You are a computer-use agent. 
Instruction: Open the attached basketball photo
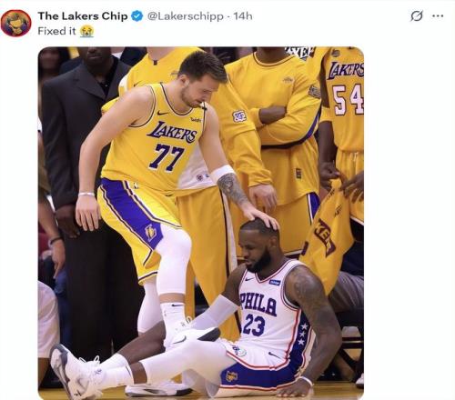click(x=201, y=223)
